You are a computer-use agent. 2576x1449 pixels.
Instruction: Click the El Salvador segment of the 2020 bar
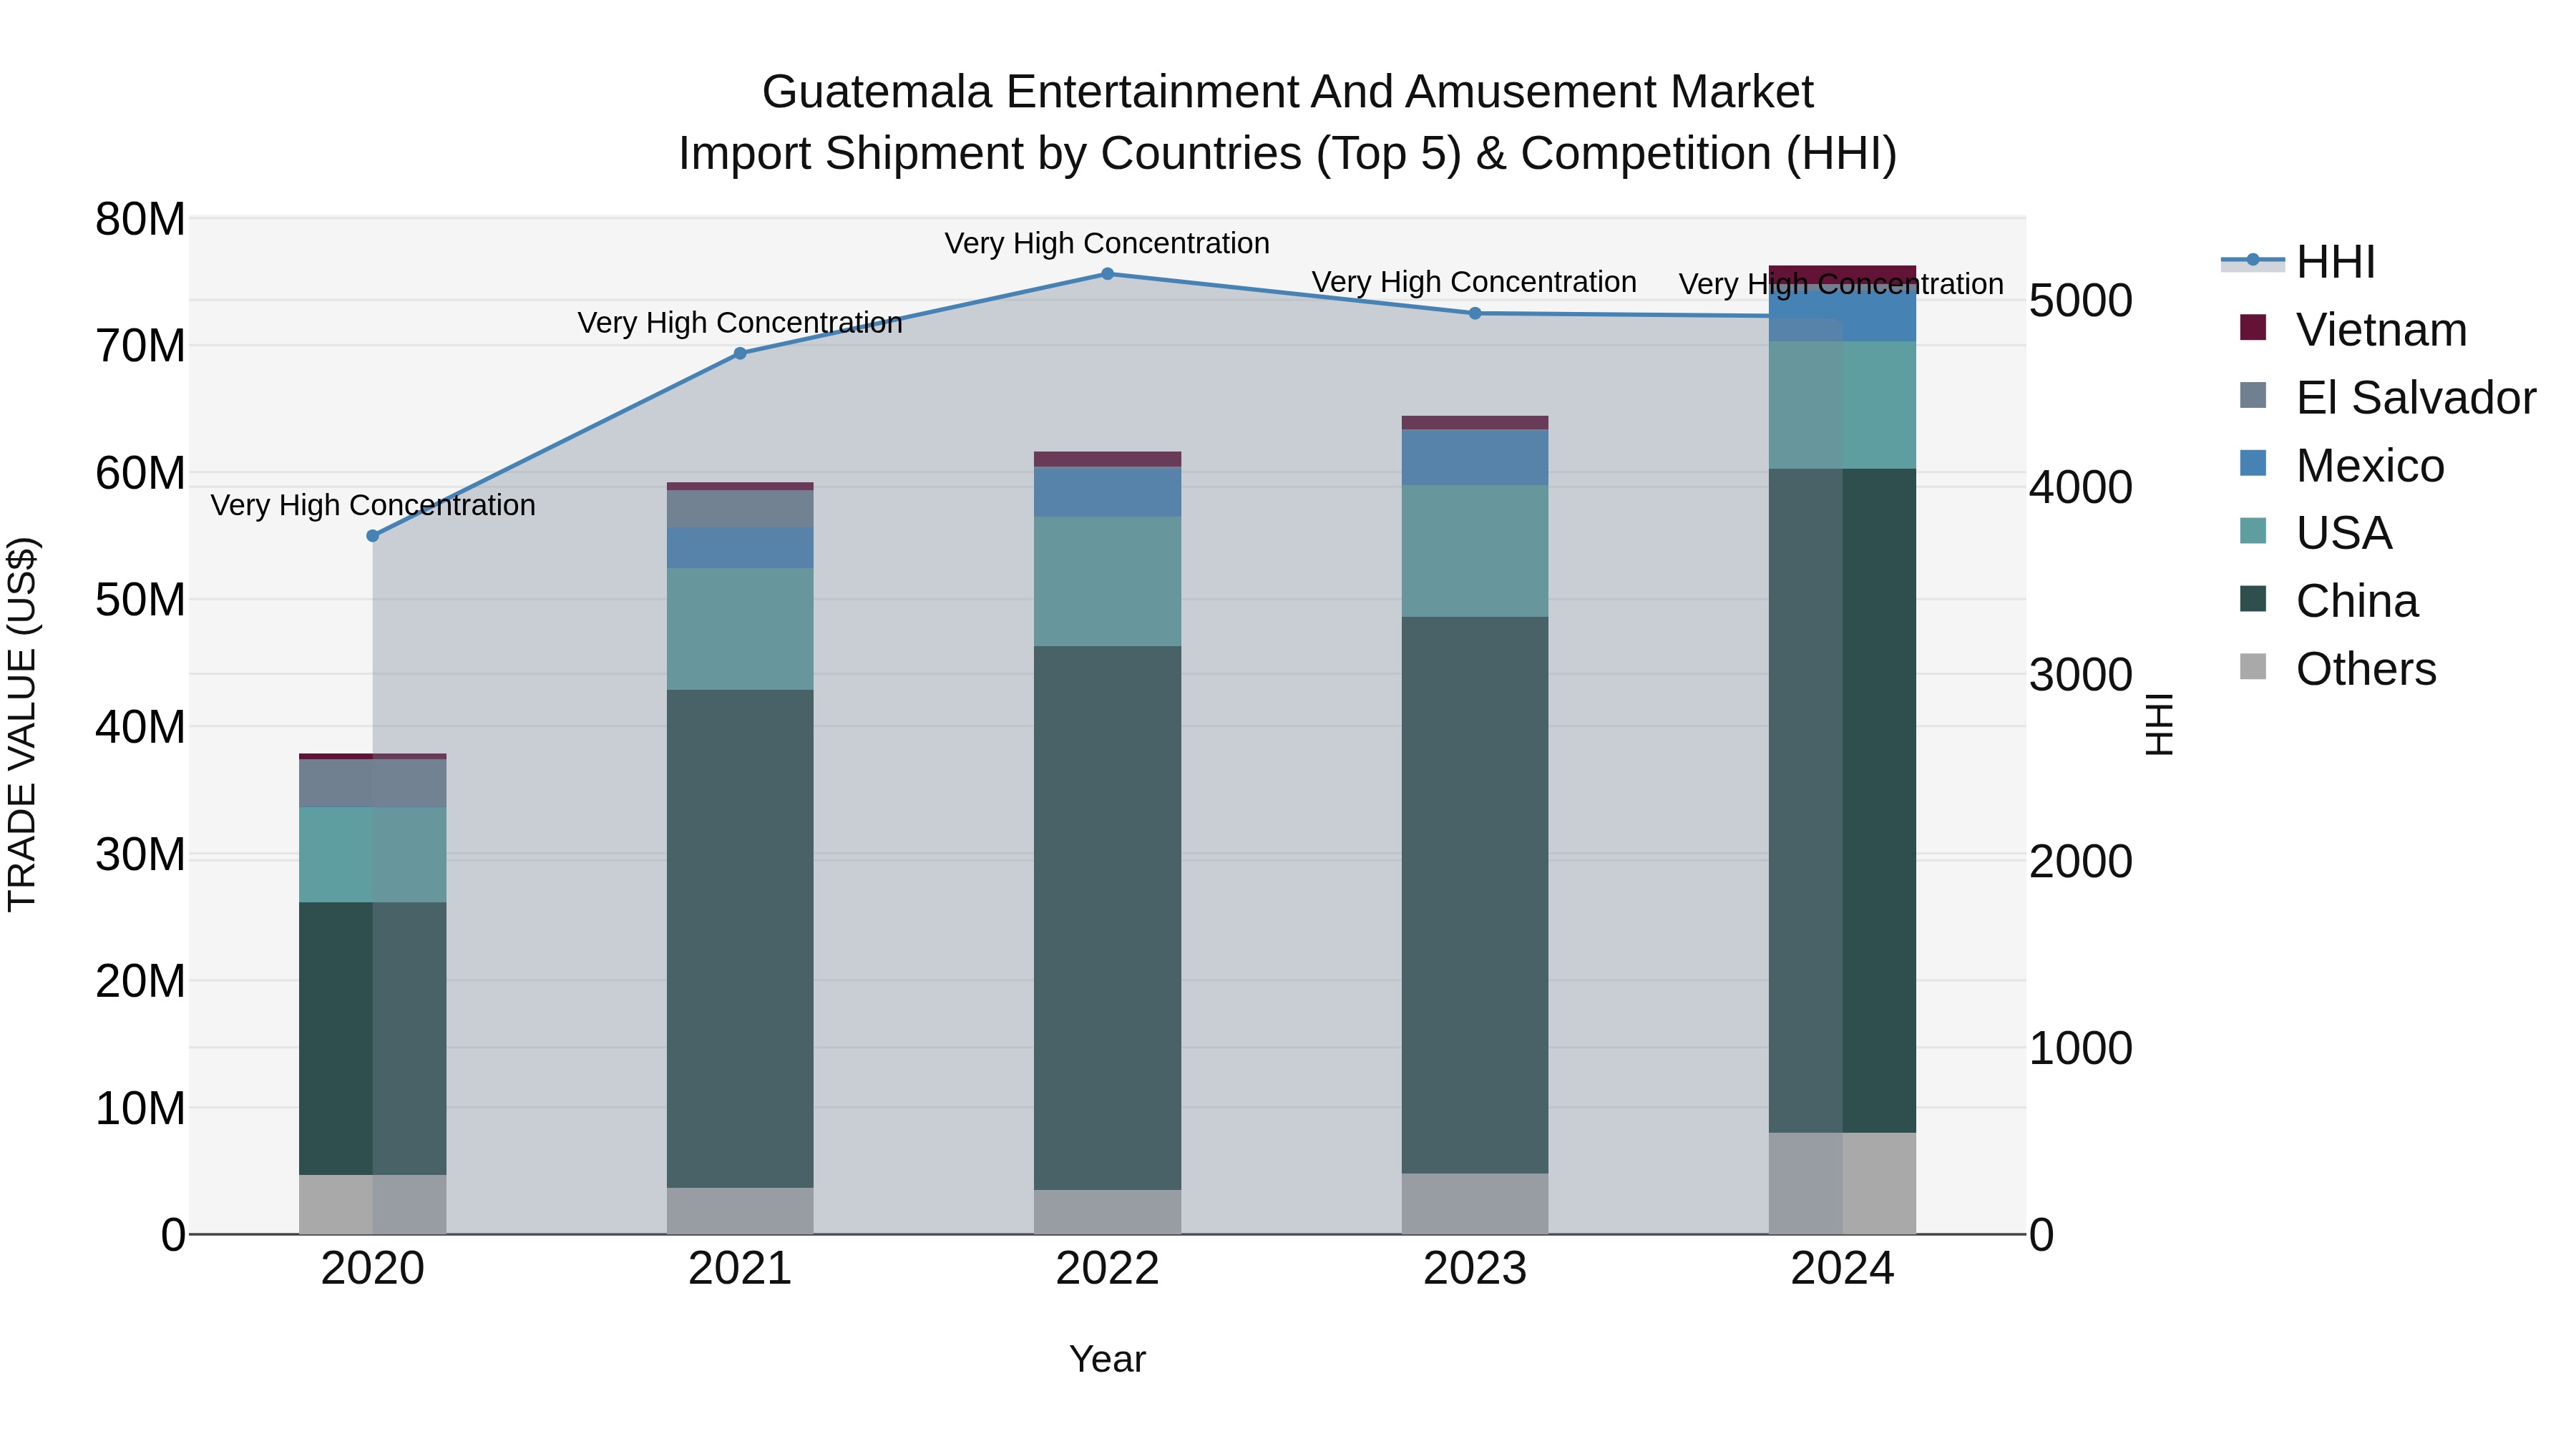(373, 783)
